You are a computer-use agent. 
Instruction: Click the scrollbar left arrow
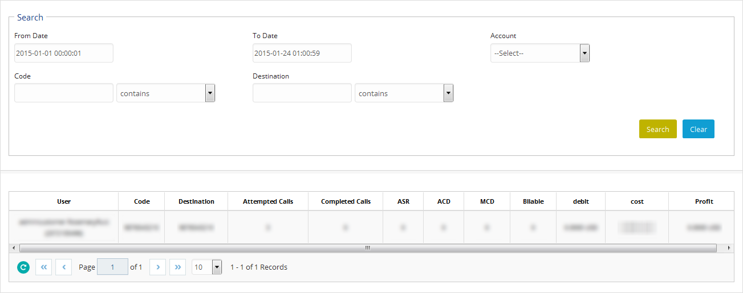pyautogui.click(x=14, y=248)
